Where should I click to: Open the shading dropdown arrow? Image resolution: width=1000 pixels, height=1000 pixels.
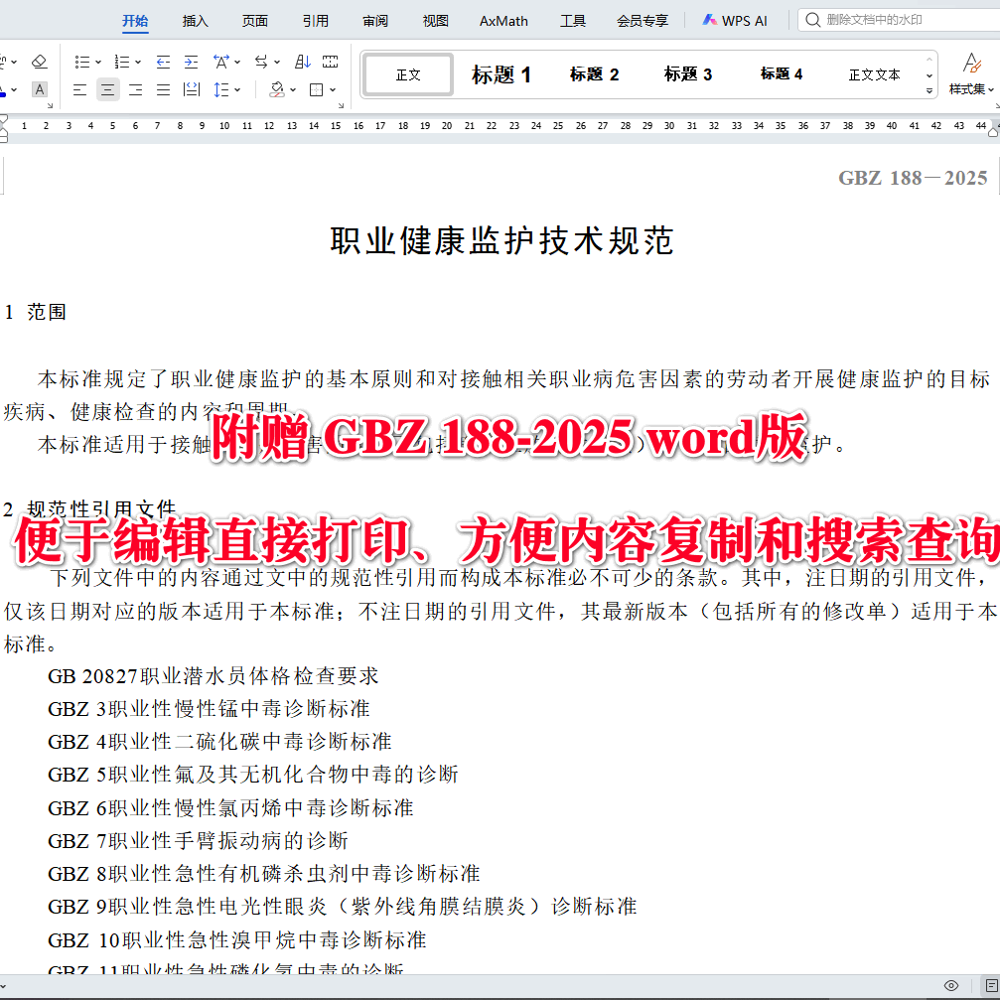pos(293,89)
